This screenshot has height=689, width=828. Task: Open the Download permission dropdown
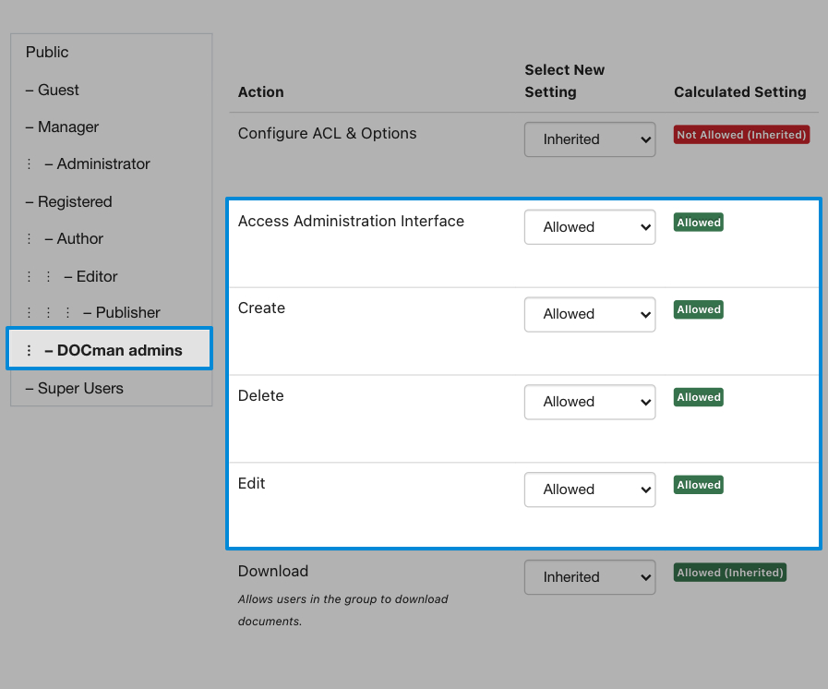tap(590, 577)
